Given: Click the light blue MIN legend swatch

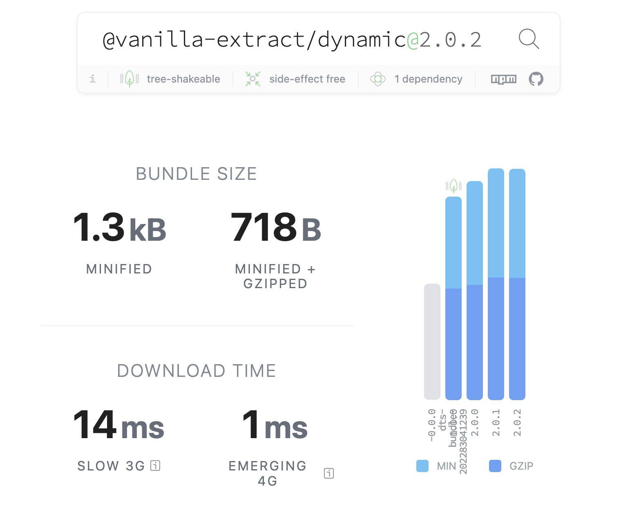Looking at the screenshot, I should pos(422,466).
